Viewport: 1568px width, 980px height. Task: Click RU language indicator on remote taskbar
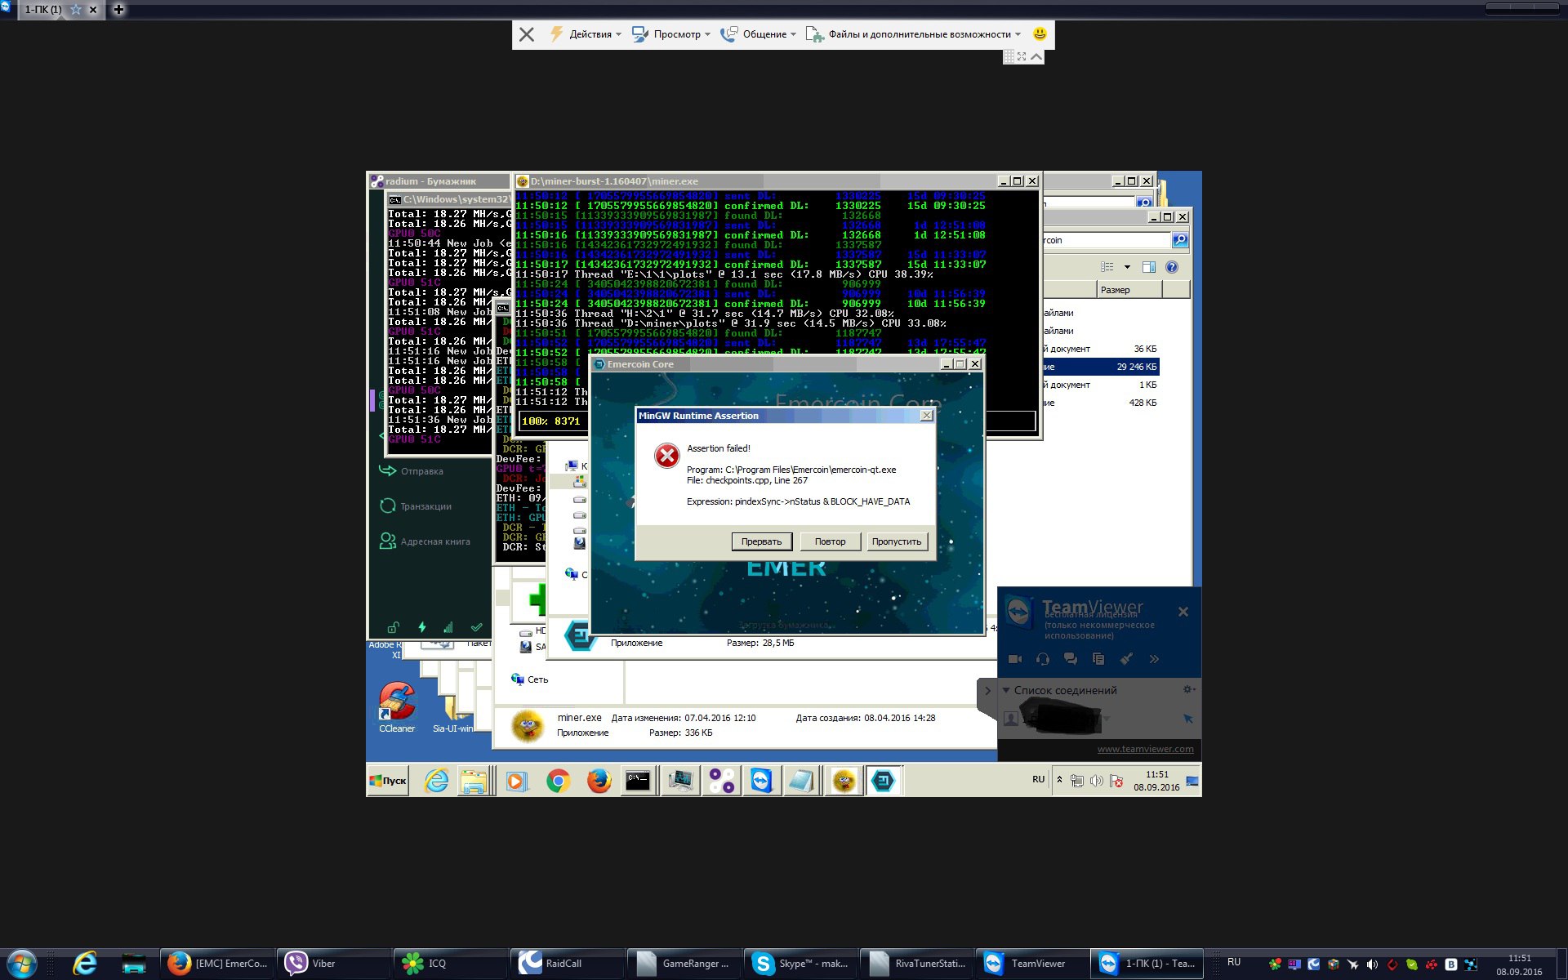tap(1038, 779)
